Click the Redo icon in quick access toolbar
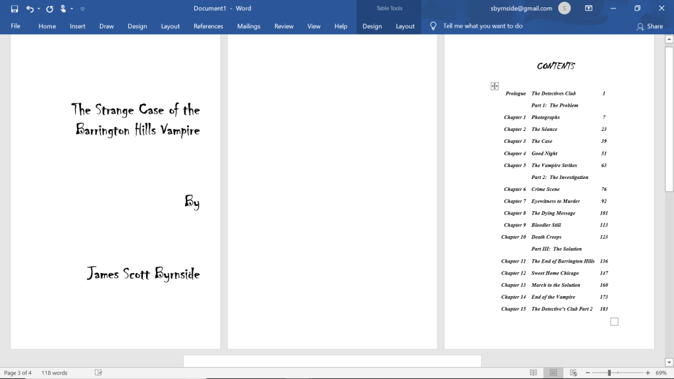This screenshot has height=379, width=674. click(x=49, y=9)
